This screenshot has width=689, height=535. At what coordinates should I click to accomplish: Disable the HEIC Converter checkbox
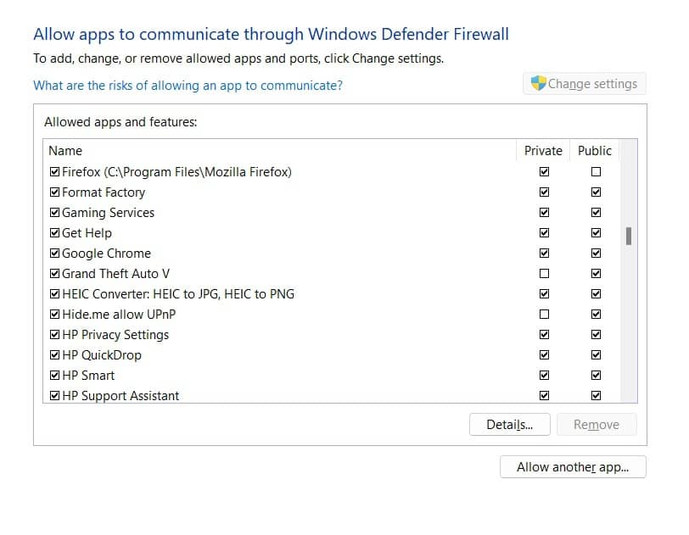(54, 293)
